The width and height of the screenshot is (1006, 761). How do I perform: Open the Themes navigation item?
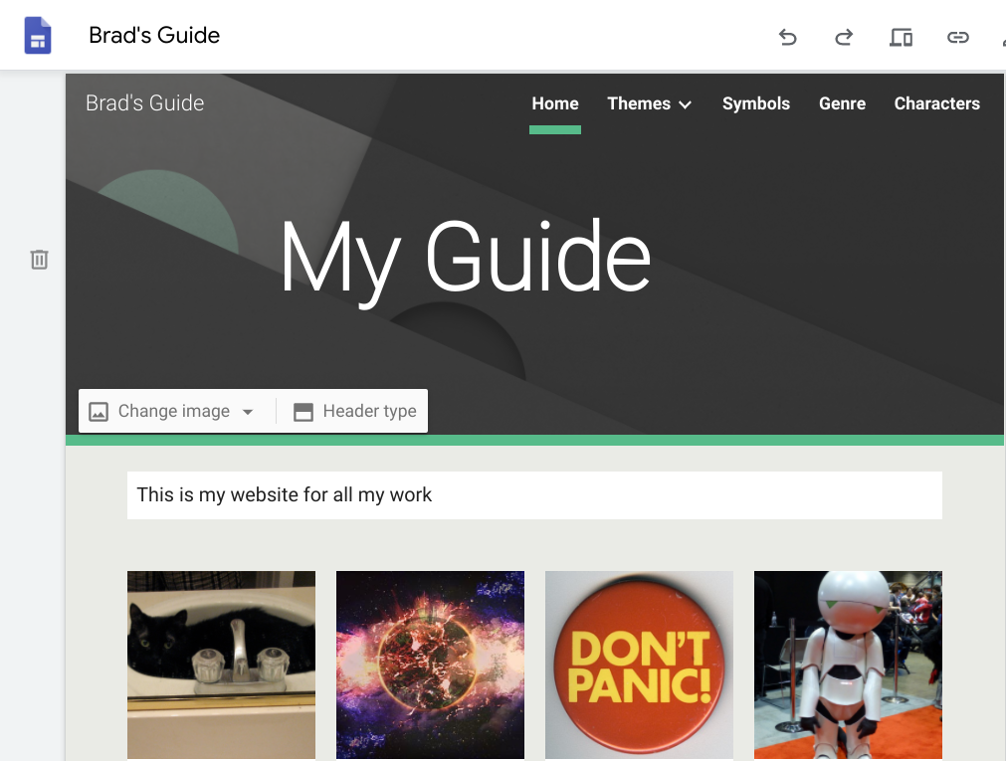tap(639, 103)
